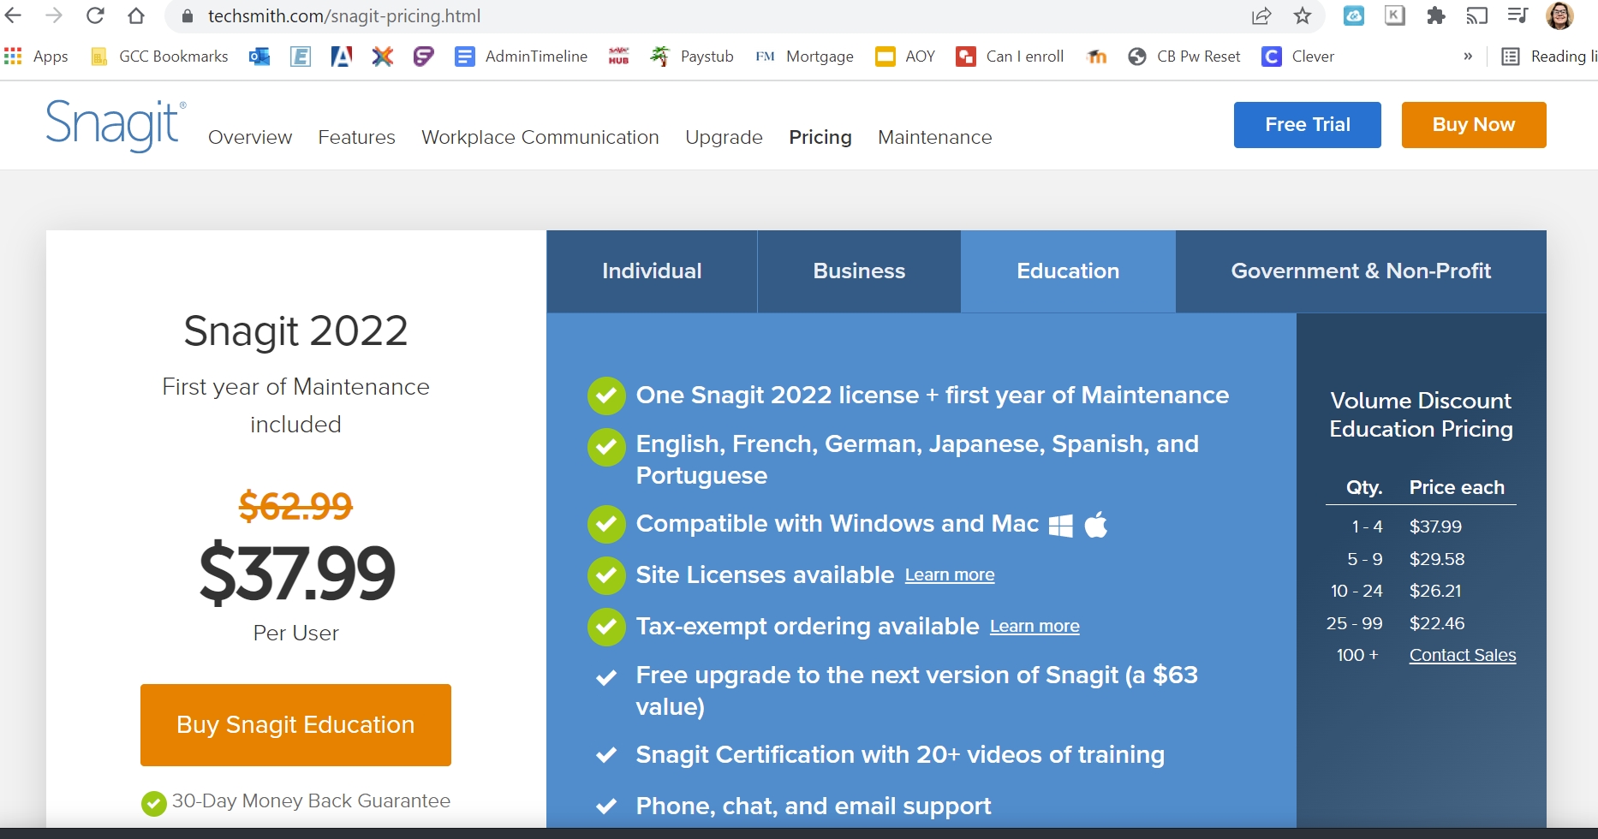The width and height of the screenshot is (1598, 839).
Task: Open the user profile avatar
Action: [1559, 15]
